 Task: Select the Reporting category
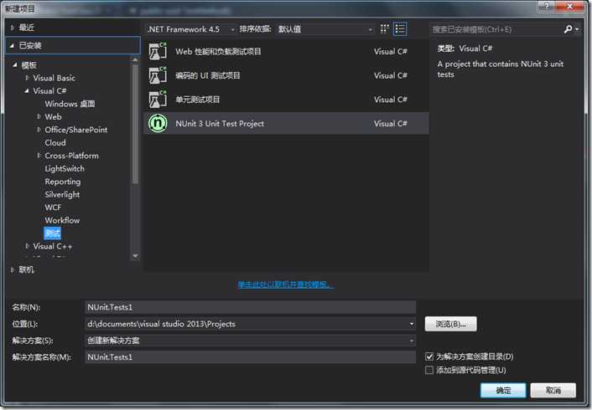[63, 182]
